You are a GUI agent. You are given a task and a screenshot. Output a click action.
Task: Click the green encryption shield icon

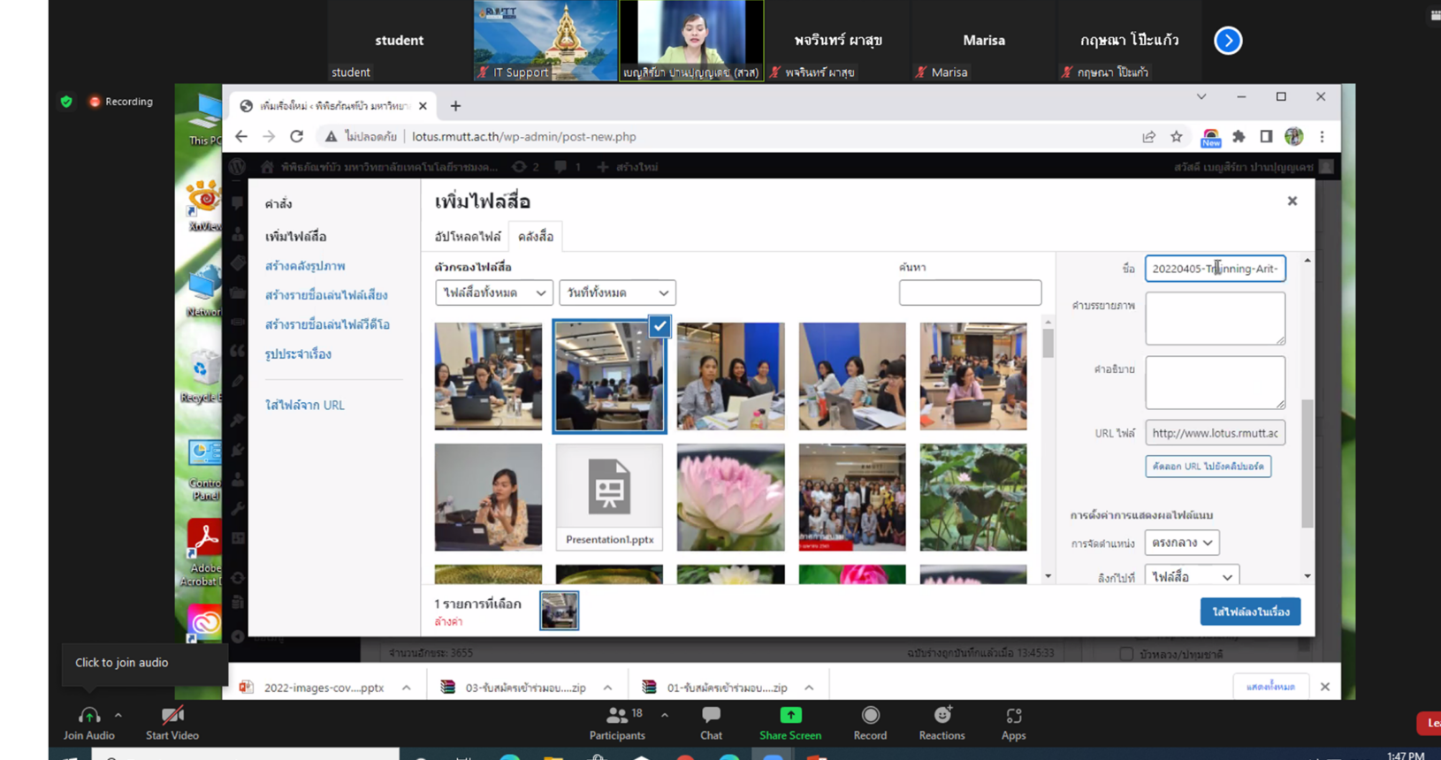click(x=66, y=102)
